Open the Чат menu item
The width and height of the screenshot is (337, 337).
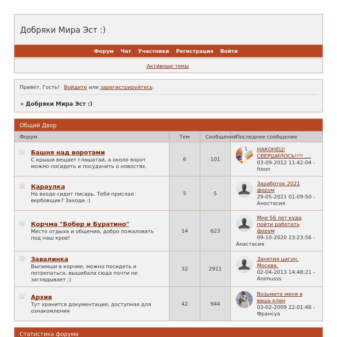point(126,51)
